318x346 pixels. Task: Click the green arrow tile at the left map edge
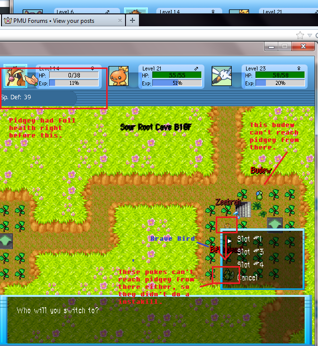6,241
